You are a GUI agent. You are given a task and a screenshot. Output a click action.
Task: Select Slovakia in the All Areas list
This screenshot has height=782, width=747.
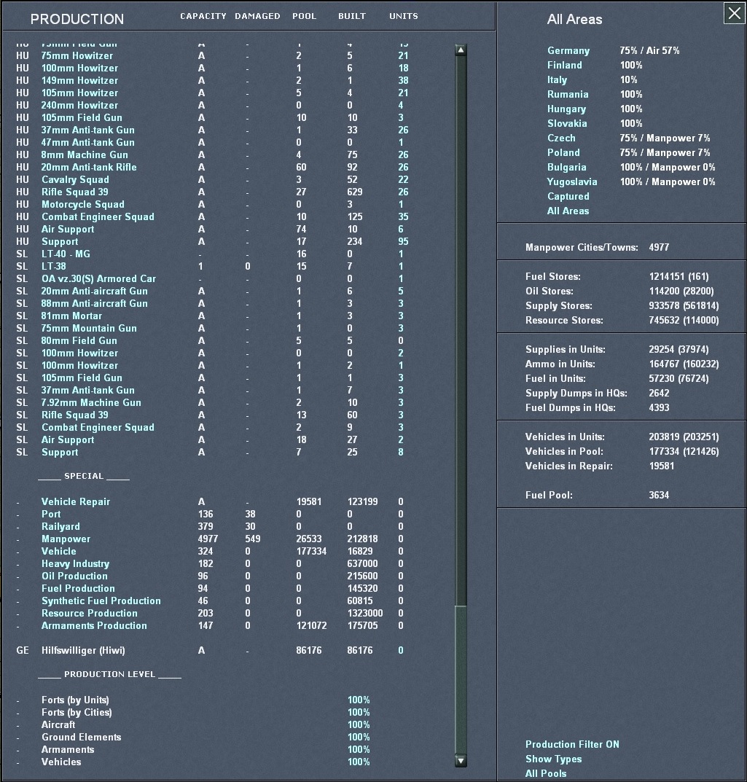(567, 123)
